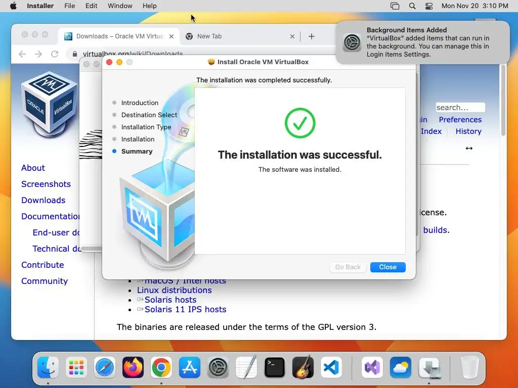This screenshot has width=518, height=388.
Task: Click the green success checkmark in the installer
Action: pos(300,123)
